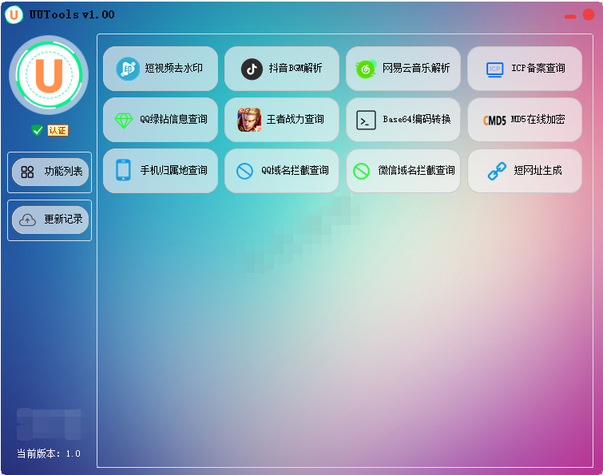Switch to 更新记录 sidebar tab
Viewport: 603px width, 475px height.
coord(50,220)
